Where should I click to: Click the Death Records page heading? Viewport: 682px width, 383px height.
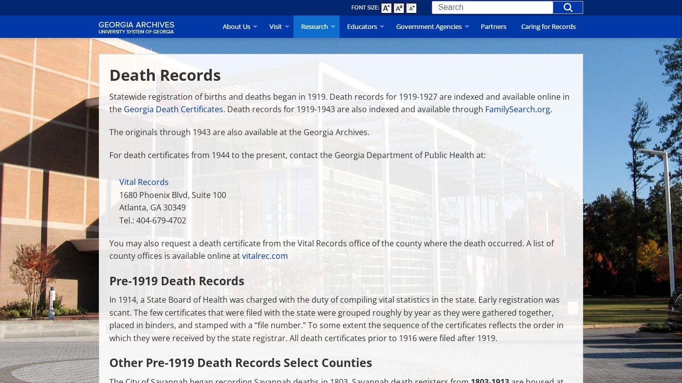click(x=165, y=75)
